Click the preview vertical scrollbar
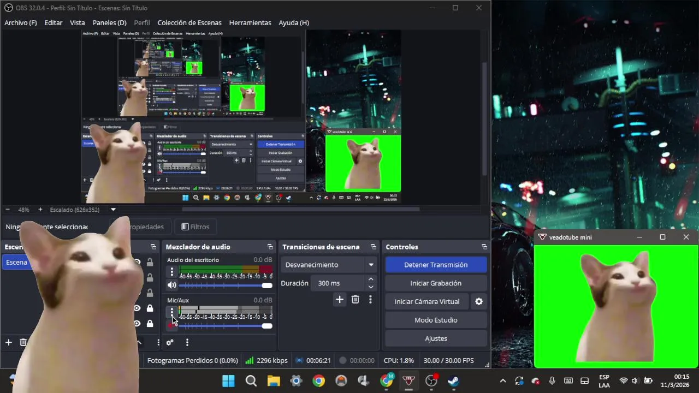 [x=484, y=118]
